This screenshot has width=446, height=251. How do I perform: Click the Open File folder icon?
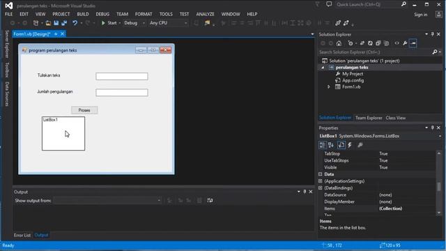tap(48, 23)
